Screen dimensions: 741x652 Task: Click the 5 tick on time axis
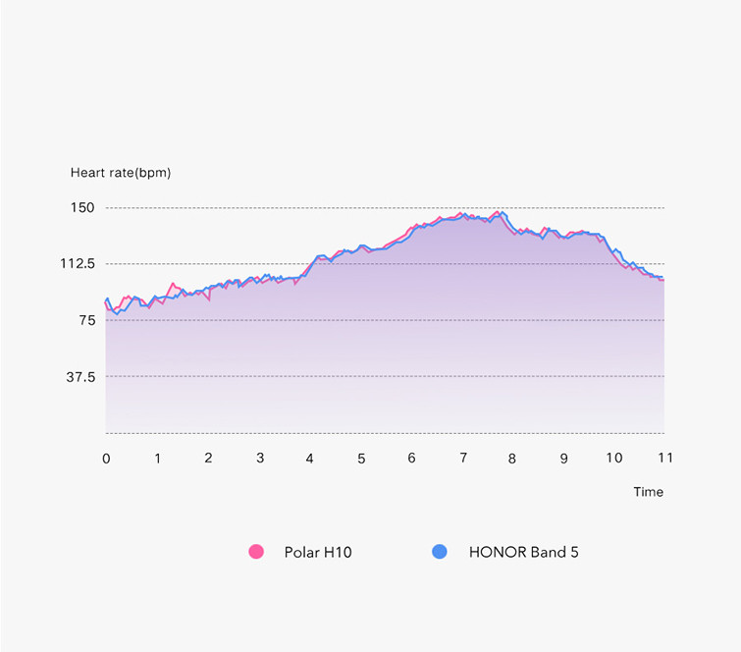[361, 459]
